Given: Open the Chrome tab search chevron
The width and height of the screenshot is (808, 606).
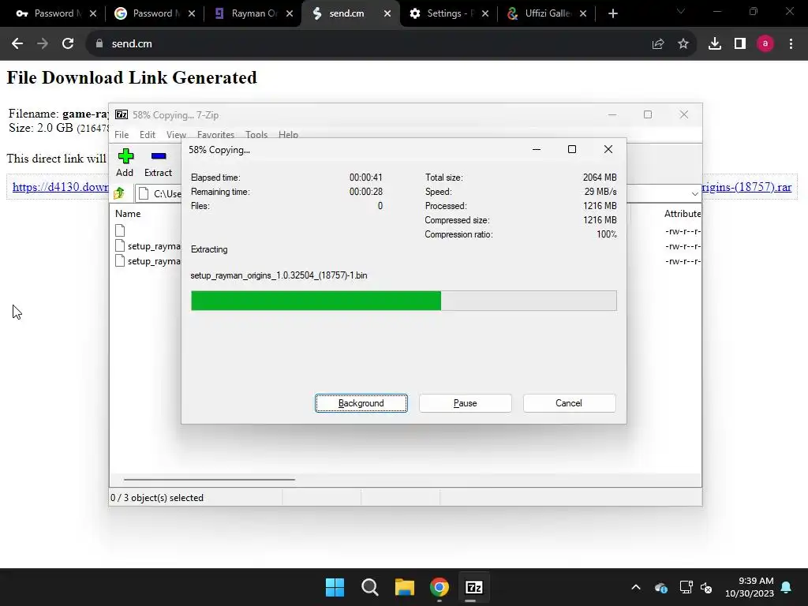Looking at the screenshot, I should [681, 11].
